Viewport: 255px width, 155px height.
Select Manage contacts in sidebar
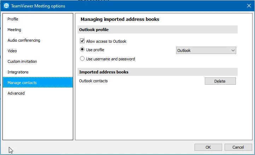click(38, 83)
